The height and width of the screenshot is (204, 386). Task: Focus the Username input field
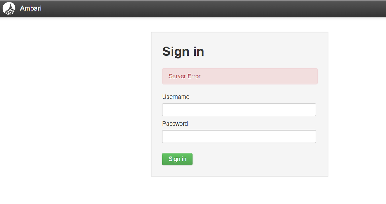239,110
